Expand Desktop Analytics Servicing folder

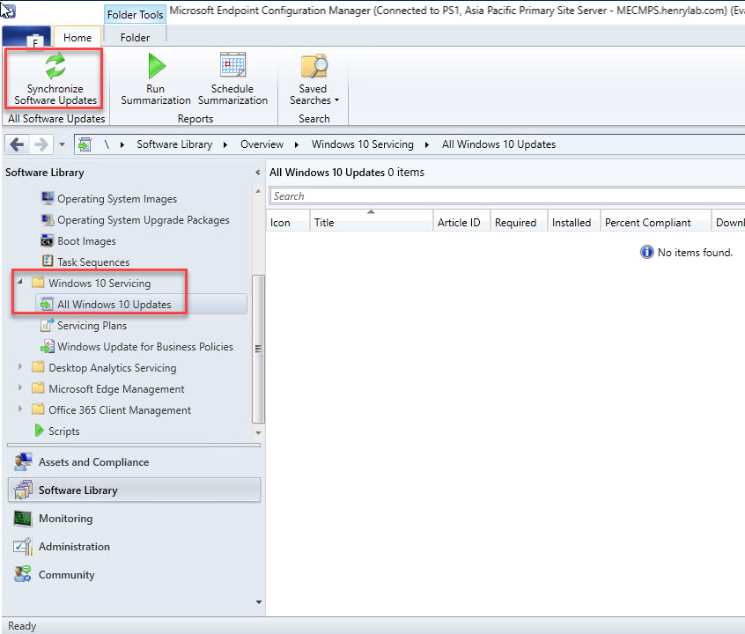click(x=20, y=368)
